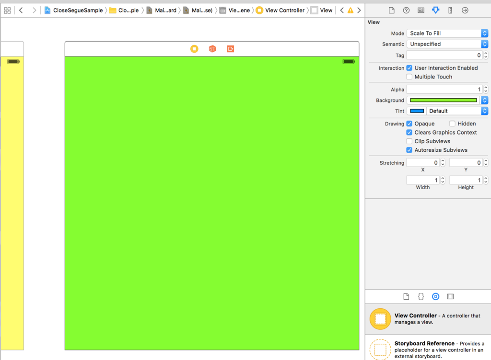Open the related items grid menu

click(x=7, y=11)
